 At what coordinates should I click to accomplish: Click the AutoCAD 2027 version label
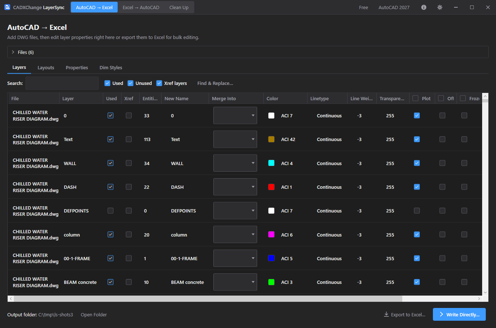[394, 7]
